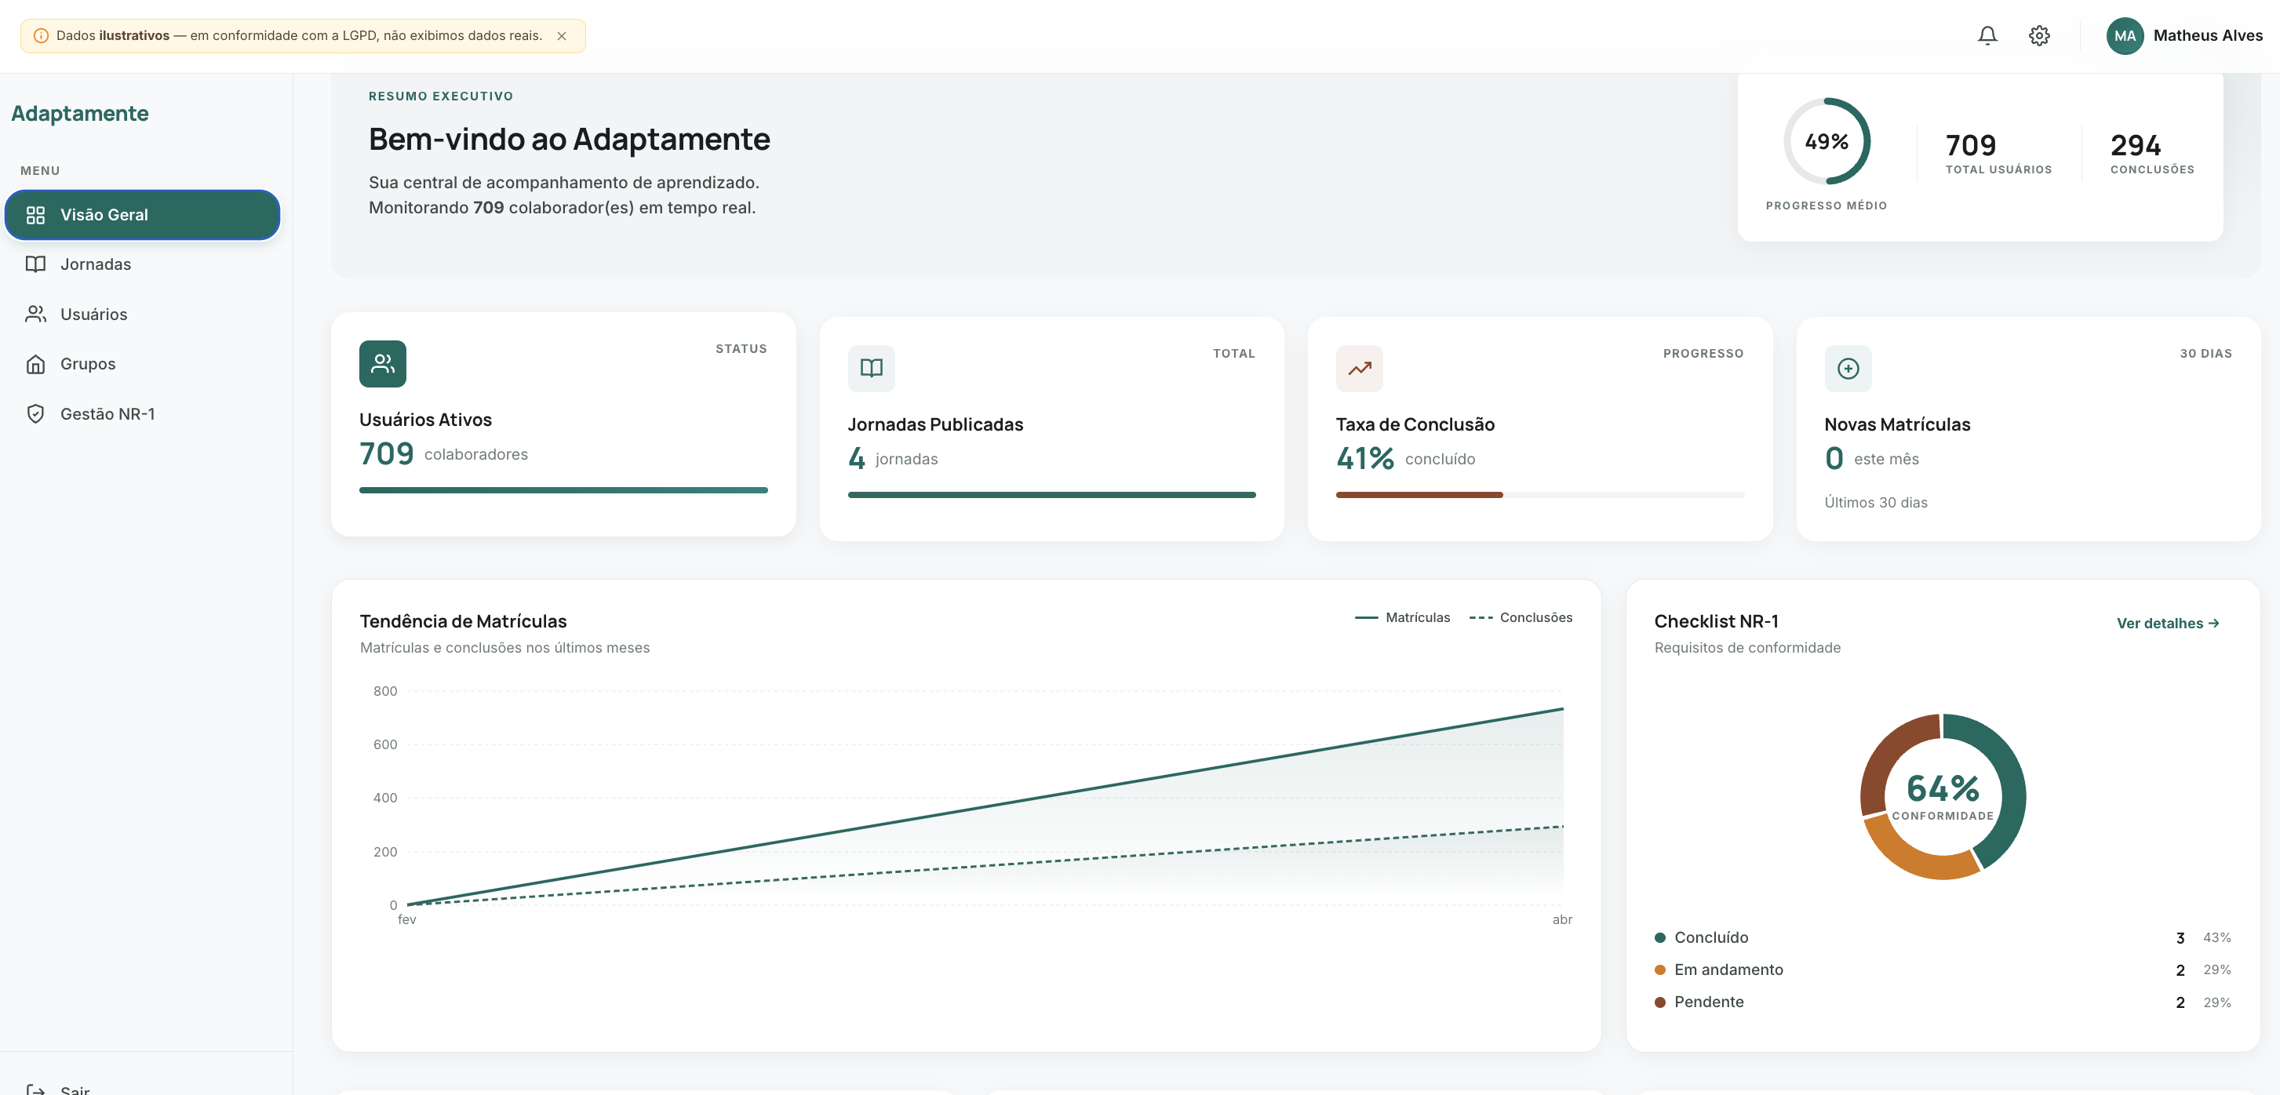Click the MA user avatar
Screen dimensions: 2280x1095
pos(2124,35)
